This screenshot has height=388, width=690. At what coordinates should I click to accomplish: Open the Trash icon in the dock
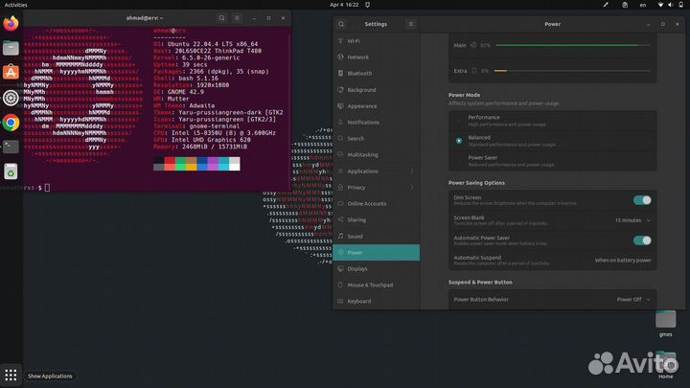[x=11, y=171]
